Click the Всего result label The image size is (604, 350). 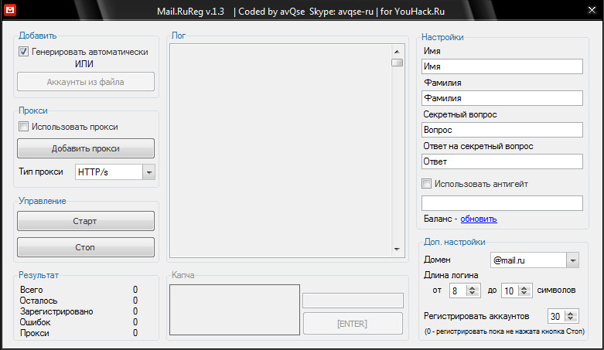click(x=31, y=290)
